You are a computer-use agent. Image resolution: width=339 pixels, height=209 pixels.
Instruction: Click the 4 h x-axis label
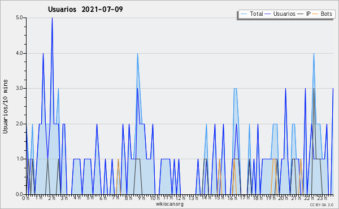click(77, 198)
